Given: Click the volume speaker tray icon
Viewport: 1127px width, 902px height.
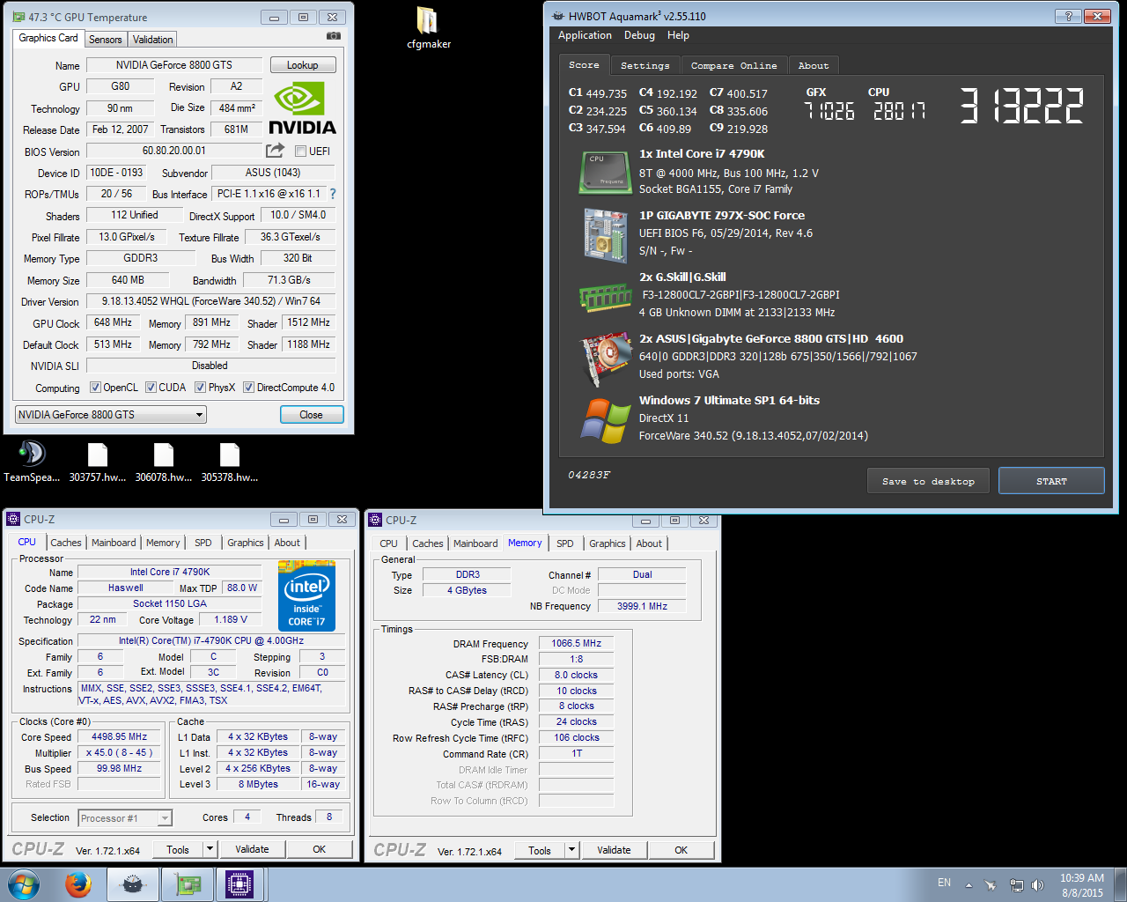Looking at the screenshot, I should point(1037,885).
